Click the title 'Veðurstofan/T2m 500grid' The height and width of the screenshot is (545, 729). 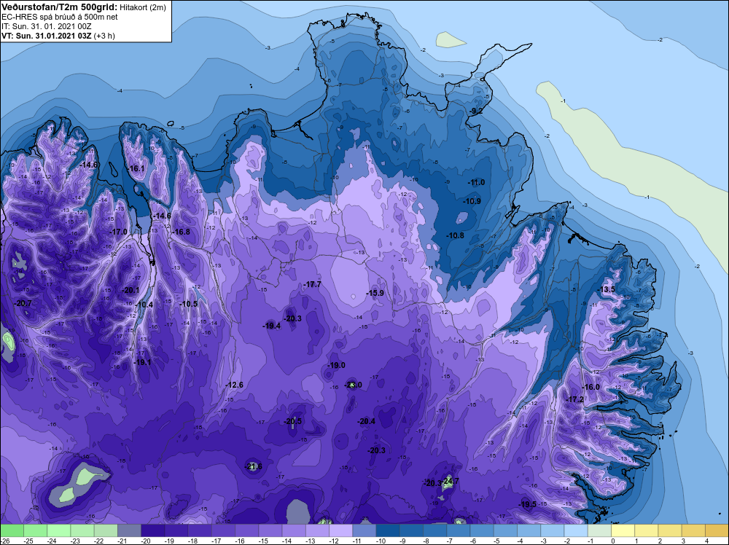(60, 7)
